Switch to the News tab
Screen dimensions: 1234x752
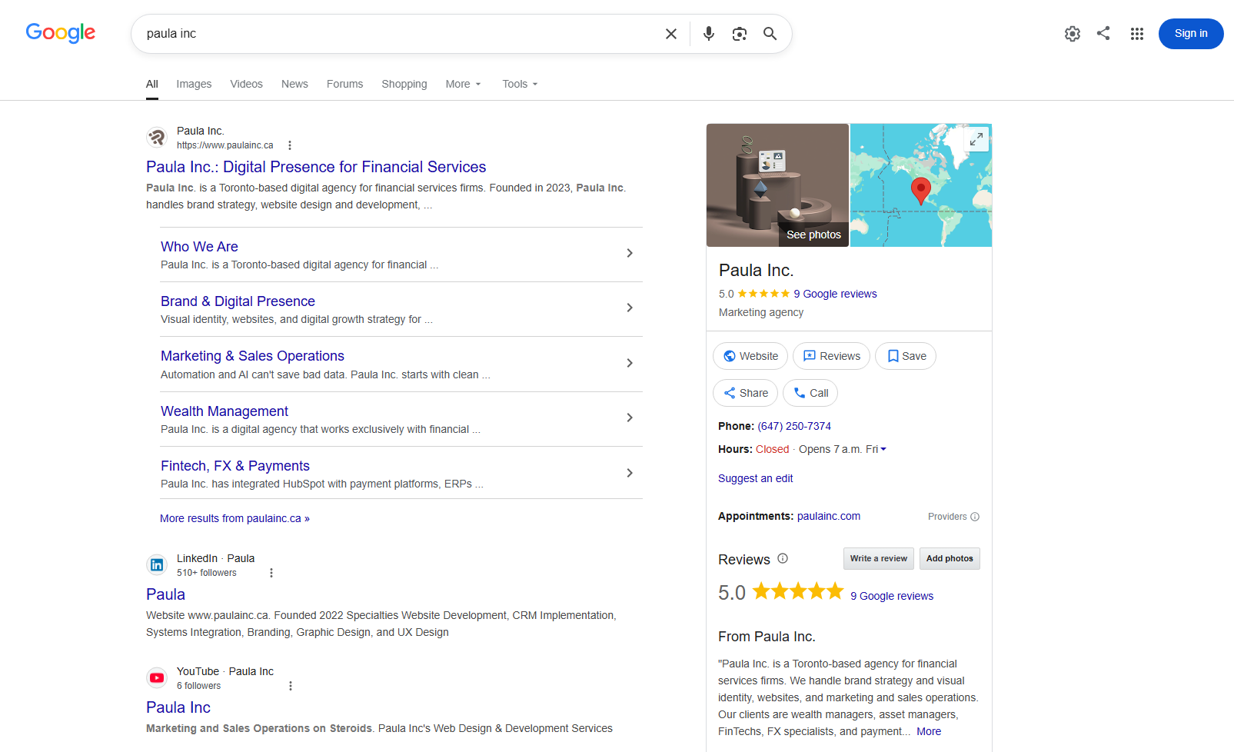294,84
